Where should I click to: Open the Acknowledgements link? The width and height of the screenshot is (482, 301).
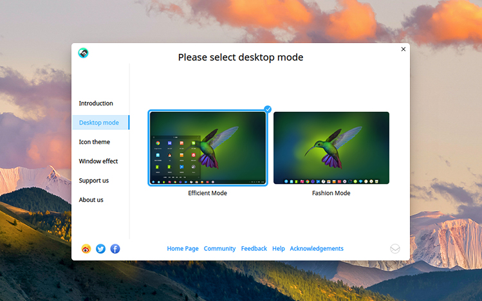(x=317, y=248)
